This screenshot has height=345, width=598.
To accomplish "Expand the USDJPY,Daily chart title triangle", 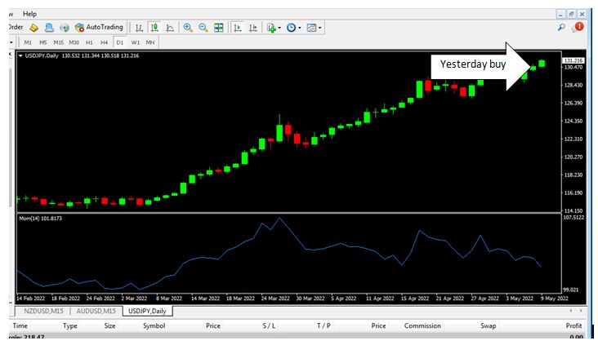I will (20, 55).
